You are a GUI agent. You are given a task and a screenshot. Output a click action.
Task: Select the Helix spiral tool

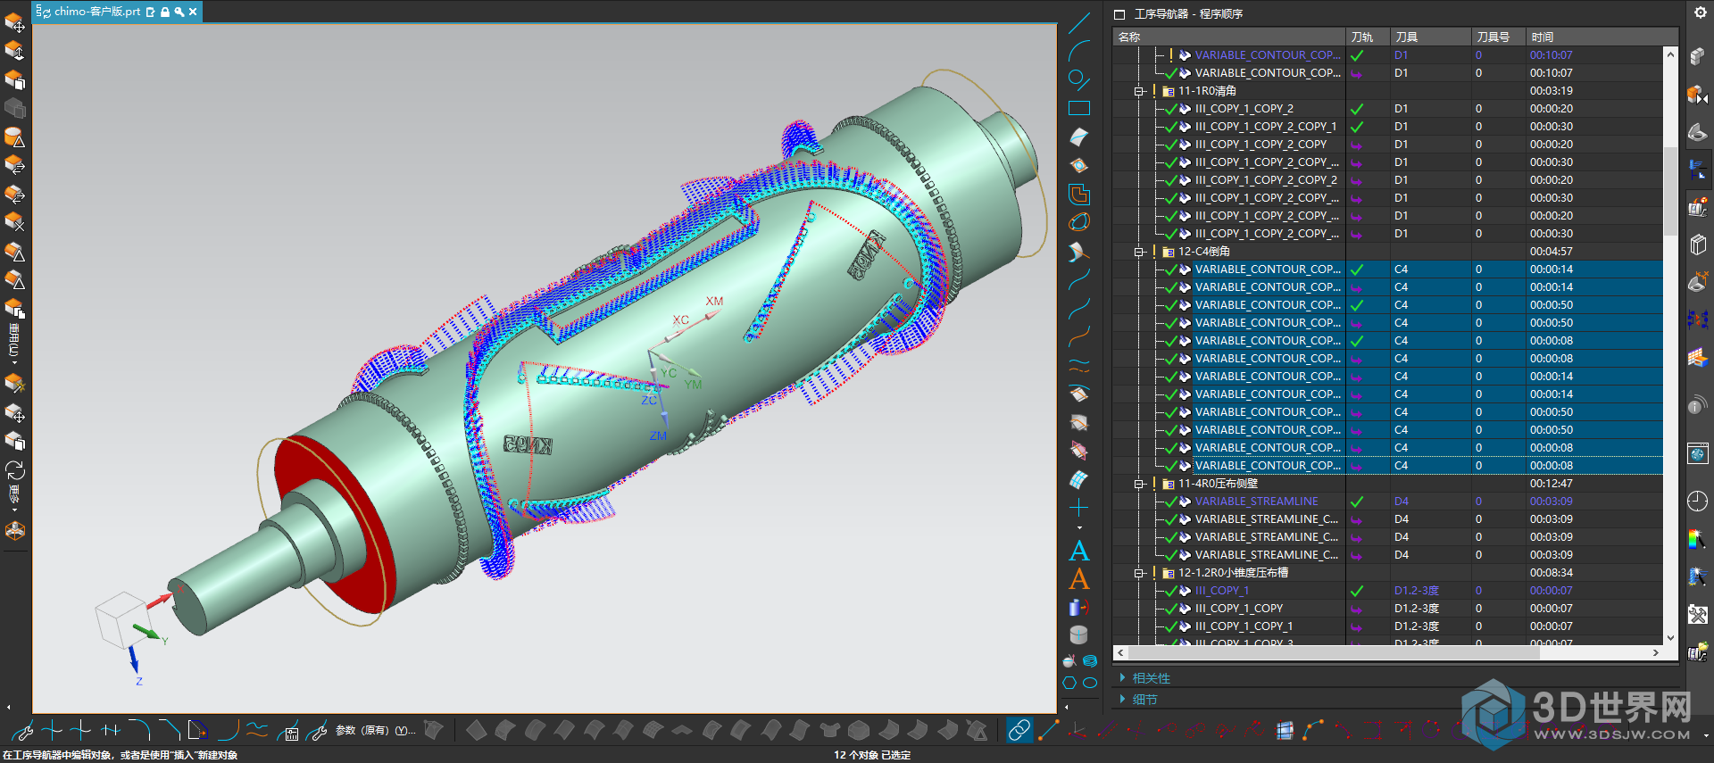[1090, 661]
